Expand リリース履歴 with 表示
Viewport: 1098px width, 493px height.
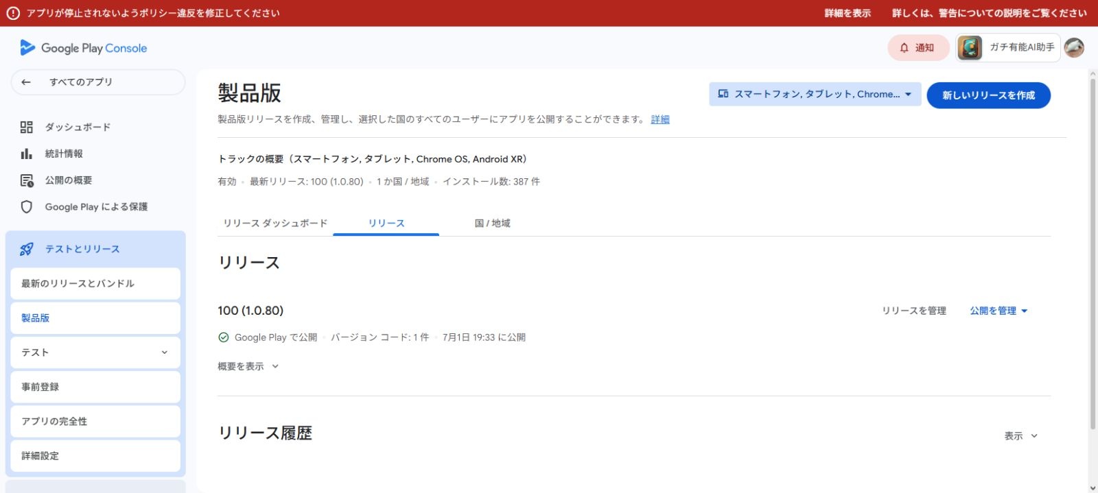1021,435
